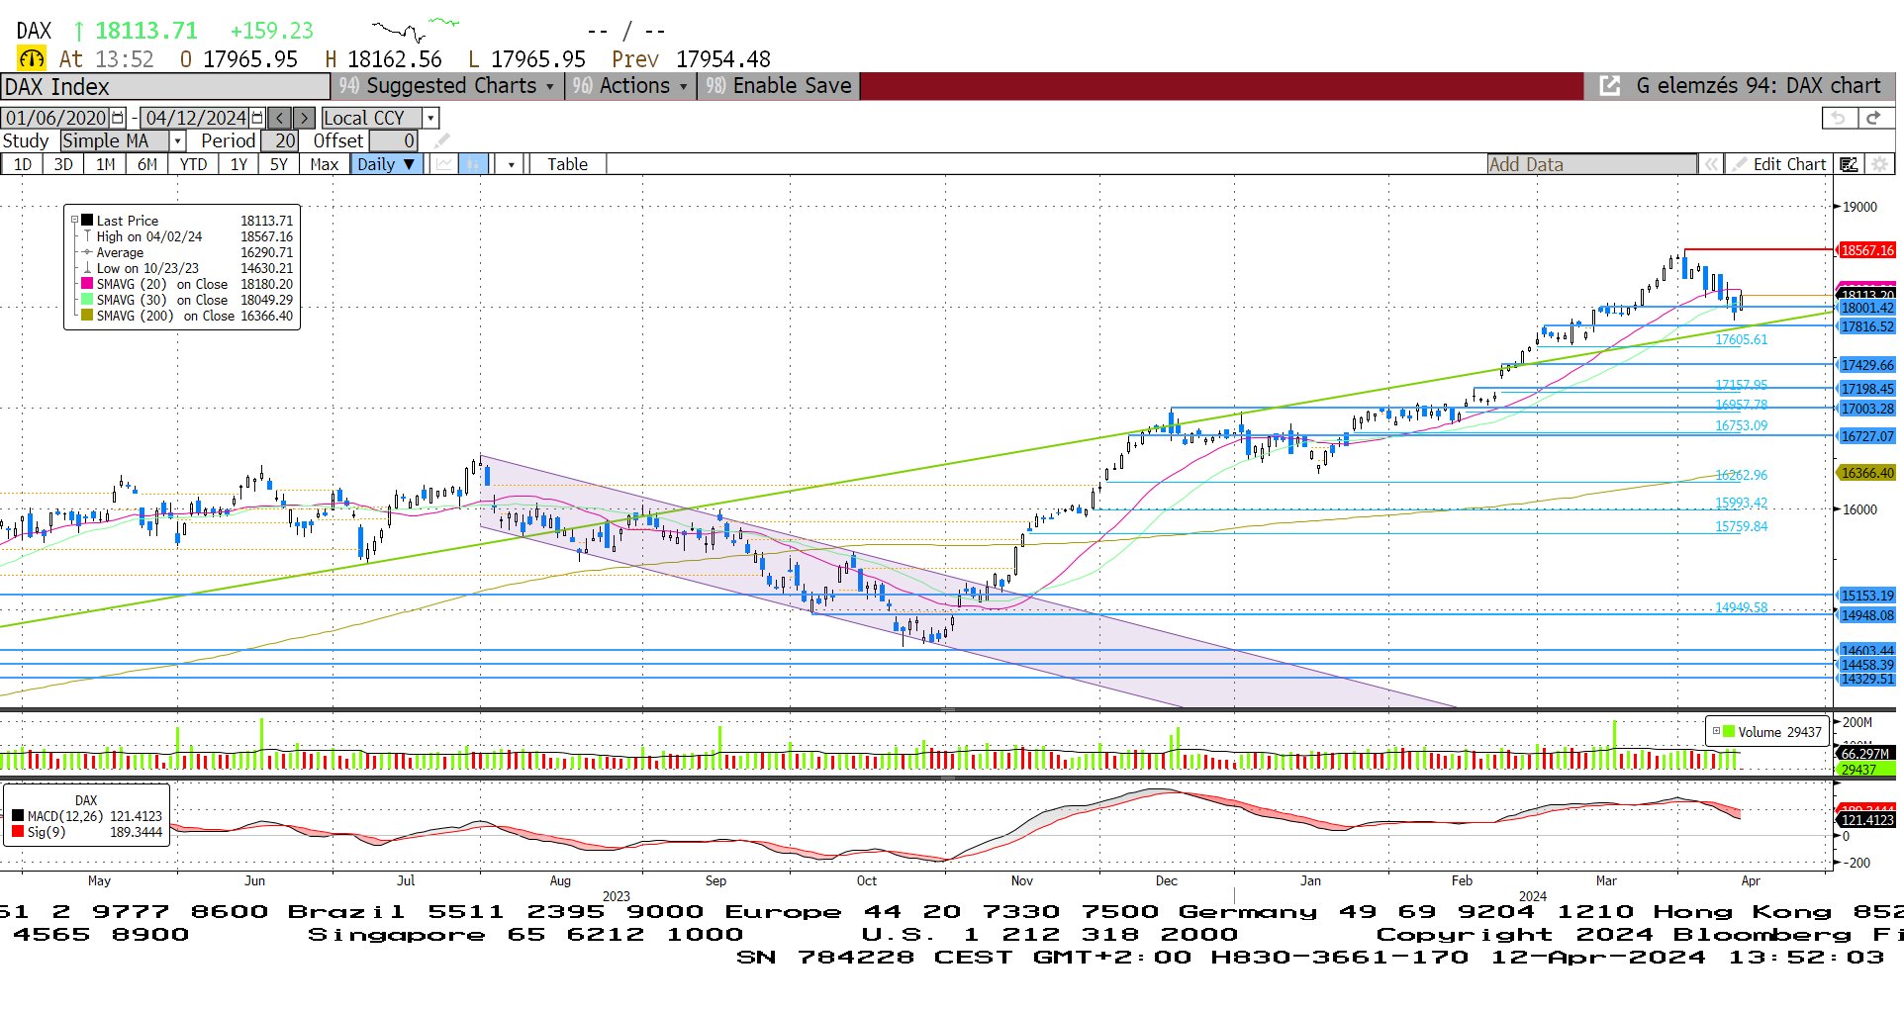Open the Simple MA study dropdown
Screen dimensions: 1904x1012
[x=177, y=140]
